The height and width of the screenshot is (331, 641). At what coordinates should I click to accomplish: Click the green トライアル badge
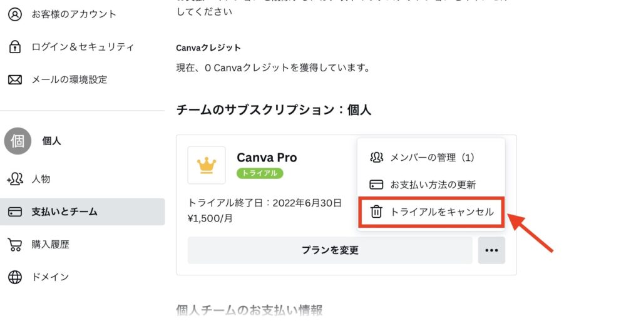coord(260,173)
